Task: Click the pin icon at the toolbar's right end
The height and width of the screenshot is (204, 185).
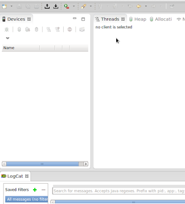Action: tap(172, 7)
